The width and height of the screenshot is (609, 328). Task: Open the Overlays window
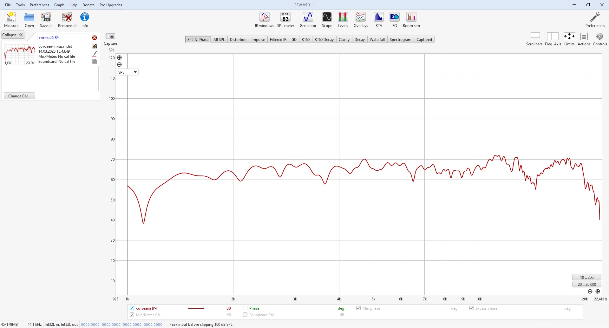coord(361,20)
